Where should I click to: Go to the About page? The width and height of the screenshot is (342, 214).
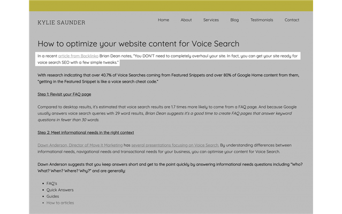pos(186,20)
